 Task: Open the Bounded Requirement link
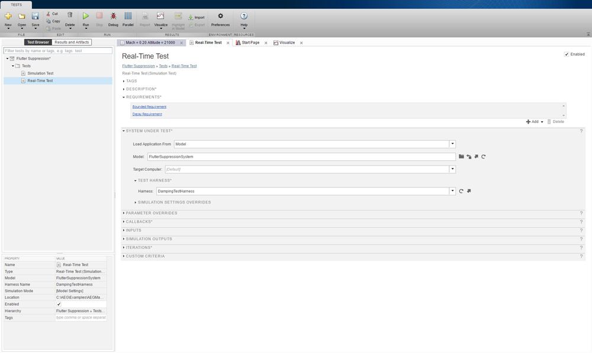pos(149,107)
